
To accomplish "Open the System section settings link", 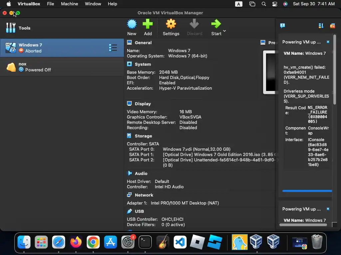I will pos(143,64).
